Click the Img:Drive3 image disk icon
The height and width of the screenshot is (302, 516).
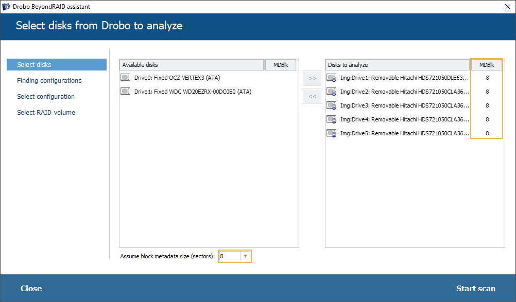coord(332,105)
